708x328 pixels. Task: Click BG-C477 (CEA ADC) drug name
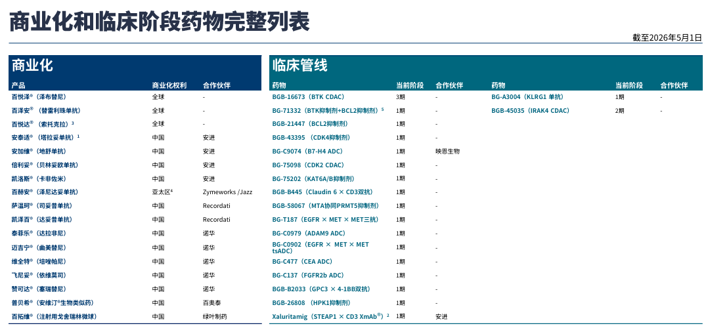point(302,261)
